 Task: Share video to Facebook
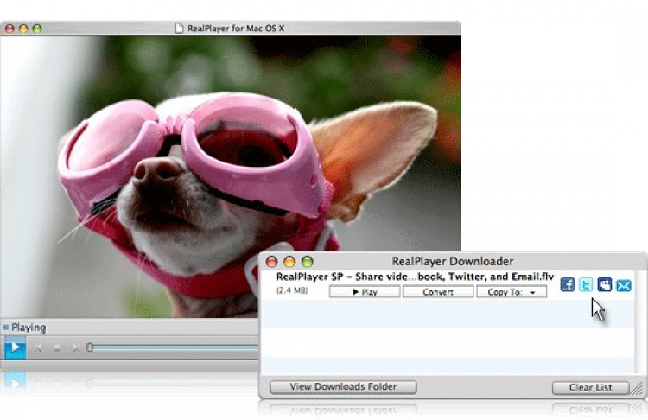568,284
